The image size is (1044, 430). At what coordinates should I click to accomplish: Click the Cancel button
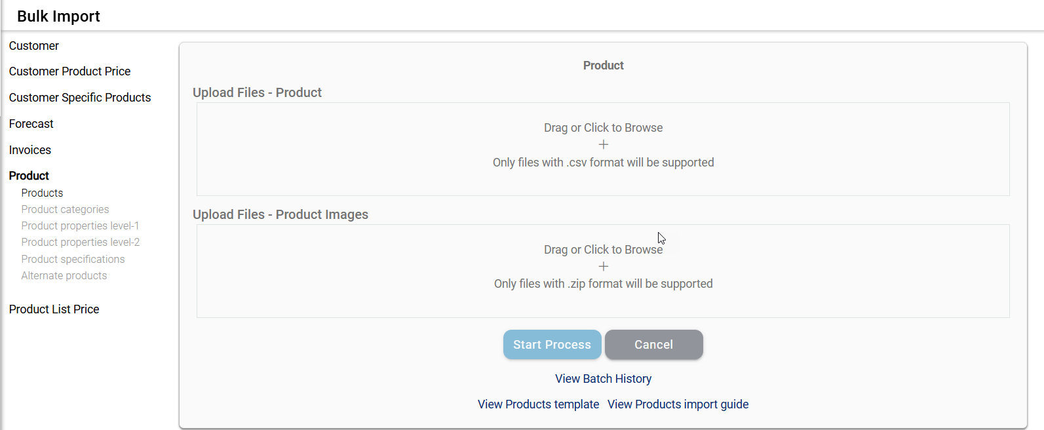(653, 345)
